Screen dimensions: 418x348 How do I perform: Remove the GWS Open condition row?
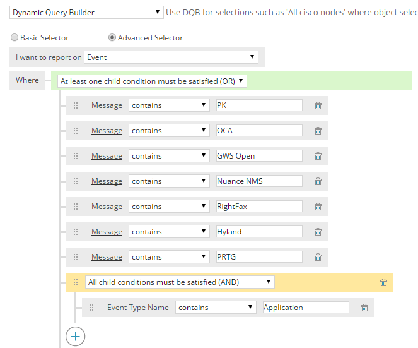click(x=318, y=156)
